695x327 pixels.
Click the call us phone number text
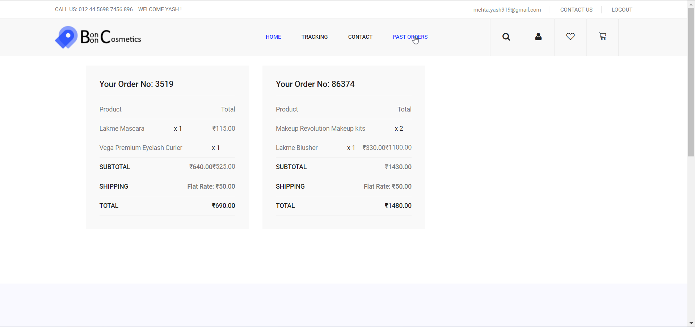[x=94, y=9]
